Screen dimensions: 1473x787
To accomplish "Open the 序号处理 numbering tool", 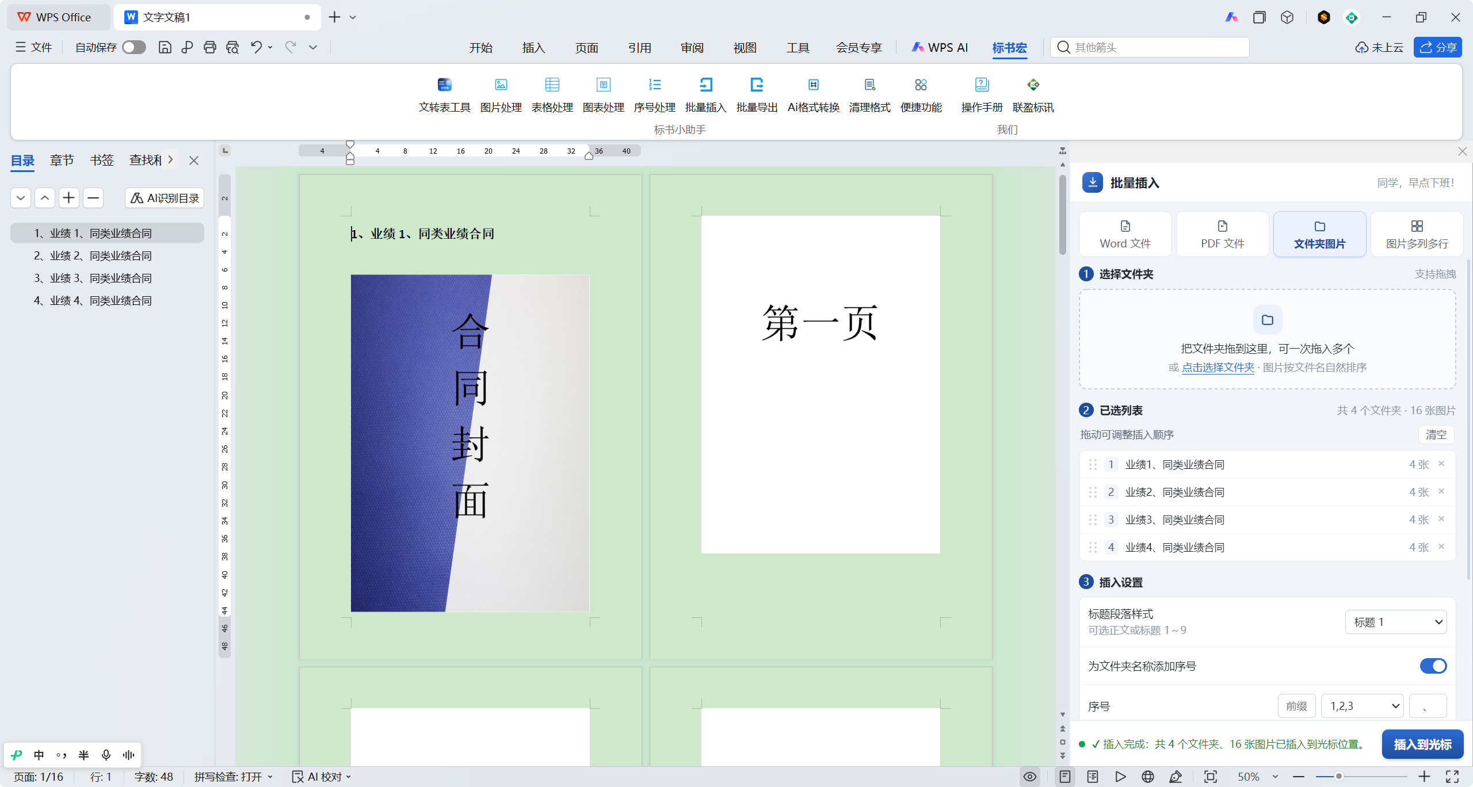I will [654, 95].
